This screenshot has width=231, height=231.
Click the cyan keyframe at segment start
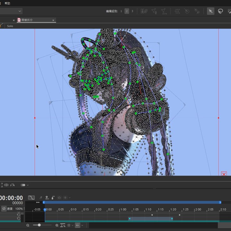point(130,218)
